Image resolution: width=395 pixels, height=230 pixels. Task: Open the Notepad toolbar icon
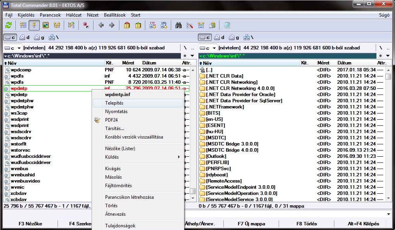[227, 25]
